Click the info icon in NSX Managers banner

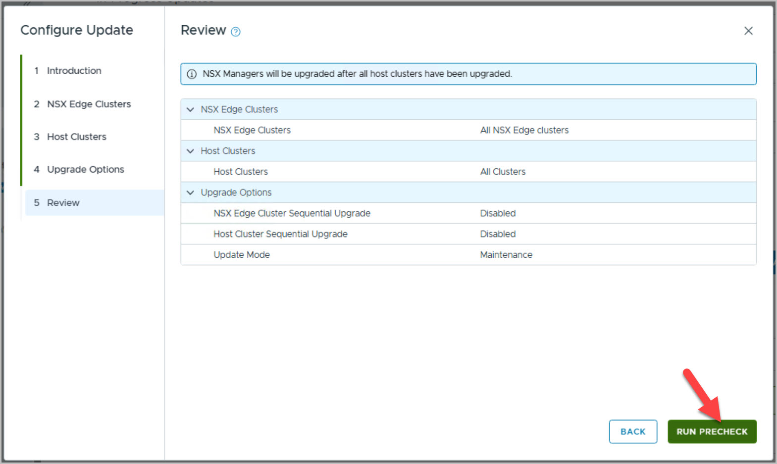point(192,74)
